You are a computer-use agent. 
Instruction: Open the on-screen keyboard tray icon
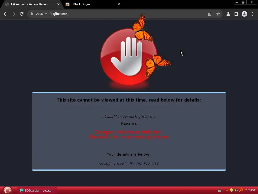tap(220, 191)
